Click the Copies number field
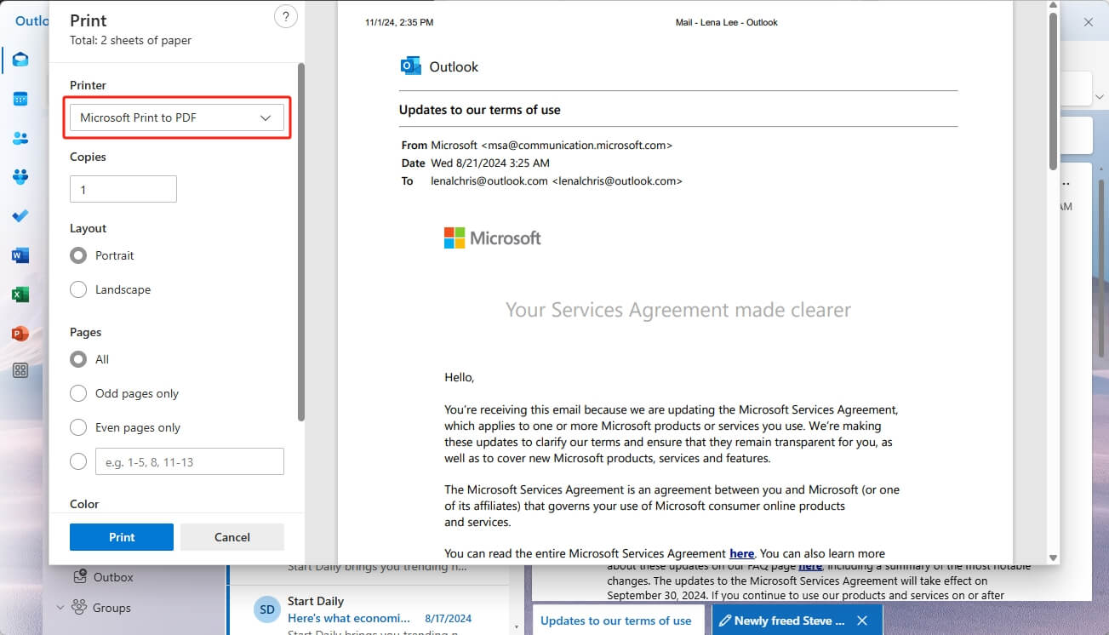Screen dimensions: 1109x635 123,189
